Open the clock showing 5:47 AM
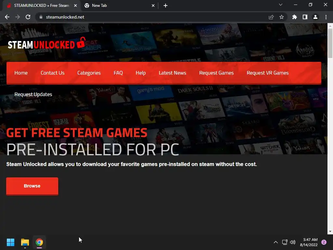The width and height of the screenshot is (333, 250). (309, 242)
